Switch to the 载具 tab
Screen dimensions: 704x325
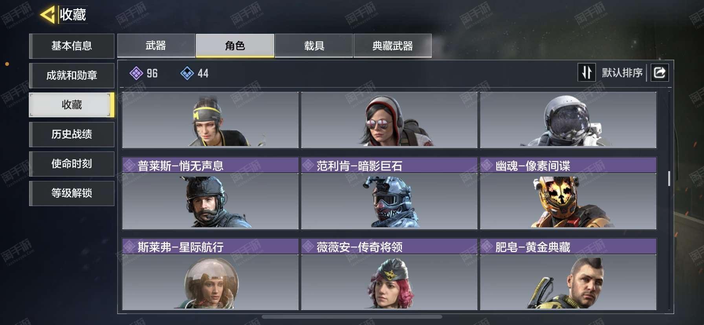click(314, 46)
